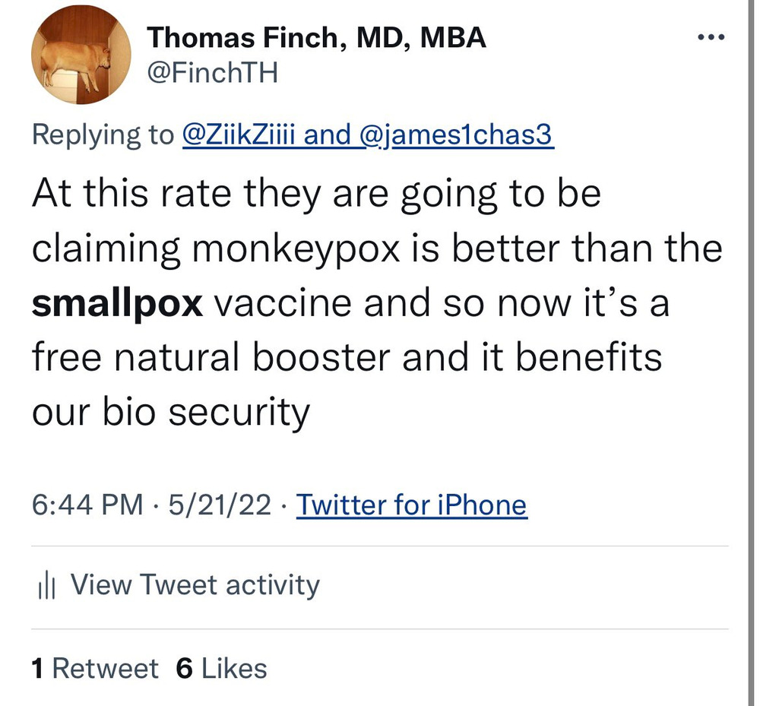Click the 6:44 PM timestamp
760x706 pixels.
point(87,505)
